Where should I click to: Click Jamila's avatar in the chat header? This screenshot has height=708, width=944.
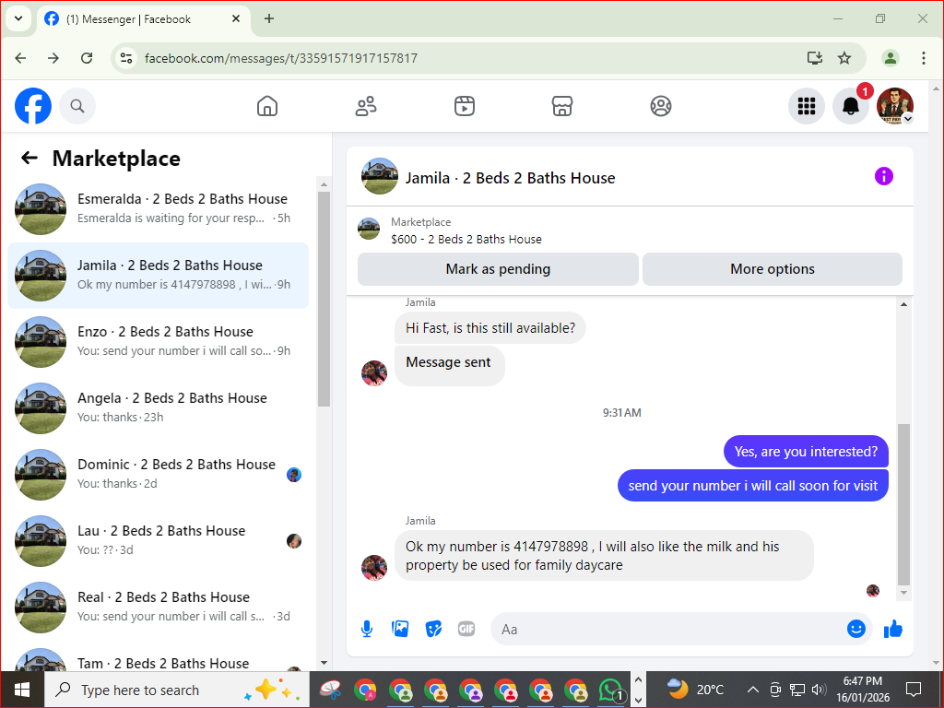(379, 176)
